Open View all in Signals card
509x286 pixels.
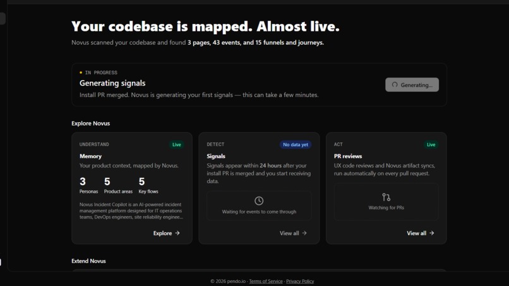(x=293, y=233)
